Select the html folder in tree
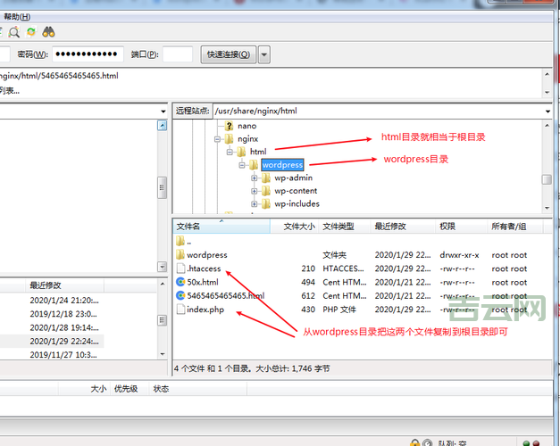 point(258,152)
